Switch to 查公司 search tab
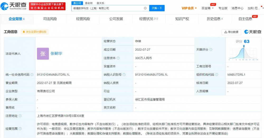264x138 pixels. tap(77, 3)
